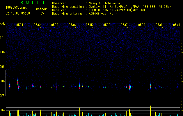Click the 0.6 kHz axis label
183x116 pixels.
point(2,110)
